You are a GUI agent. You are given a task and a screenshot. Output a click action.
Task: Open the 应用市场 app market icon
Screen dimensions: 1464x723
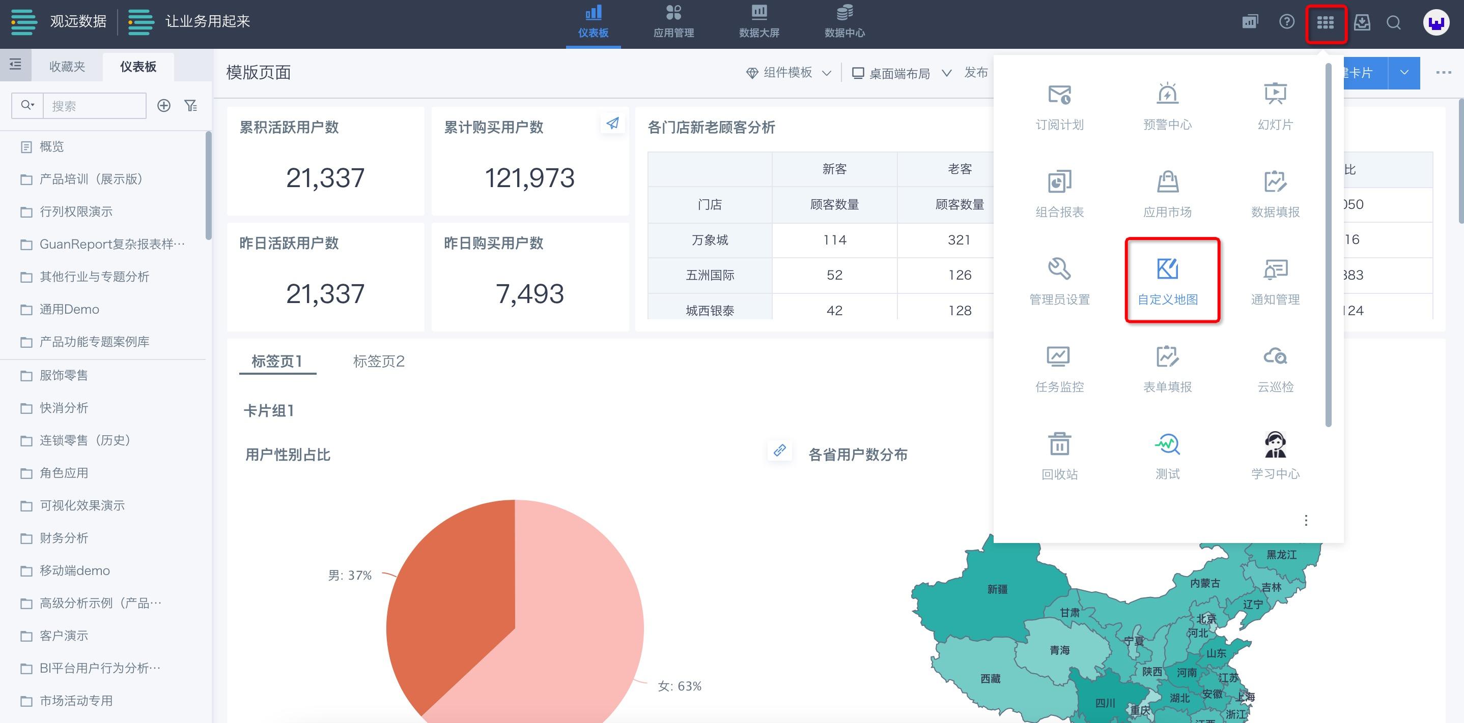click(1167, 182)
